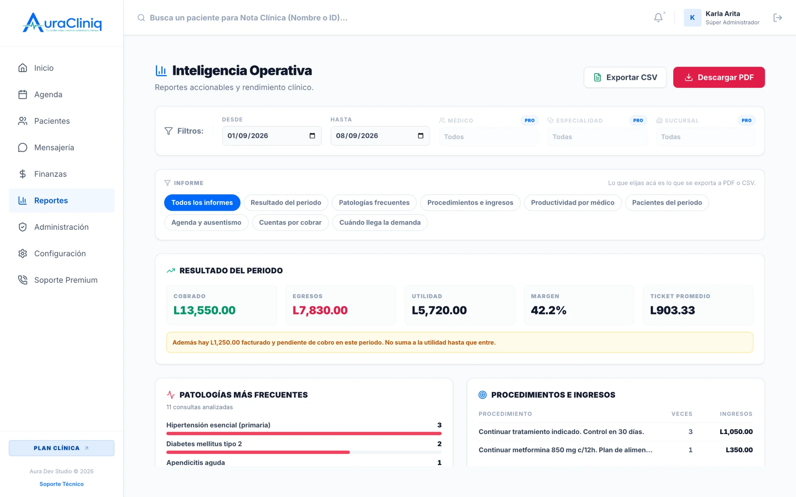Click the Agenda calendar icon in sidebar
Image resolution: width=796 pixels, height=497 pixels.
[x=23, y=94]
